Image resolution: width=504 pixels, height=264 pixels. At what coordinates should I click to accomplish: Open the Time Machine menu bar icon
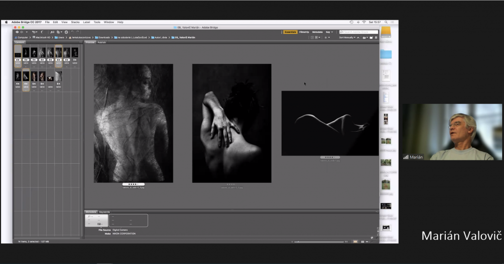click(x=351, y=22)
